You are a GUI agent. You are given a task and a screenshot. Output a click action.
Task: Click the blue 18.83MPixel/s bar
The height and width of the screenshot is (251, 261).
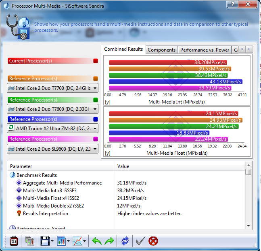(159, 133)
